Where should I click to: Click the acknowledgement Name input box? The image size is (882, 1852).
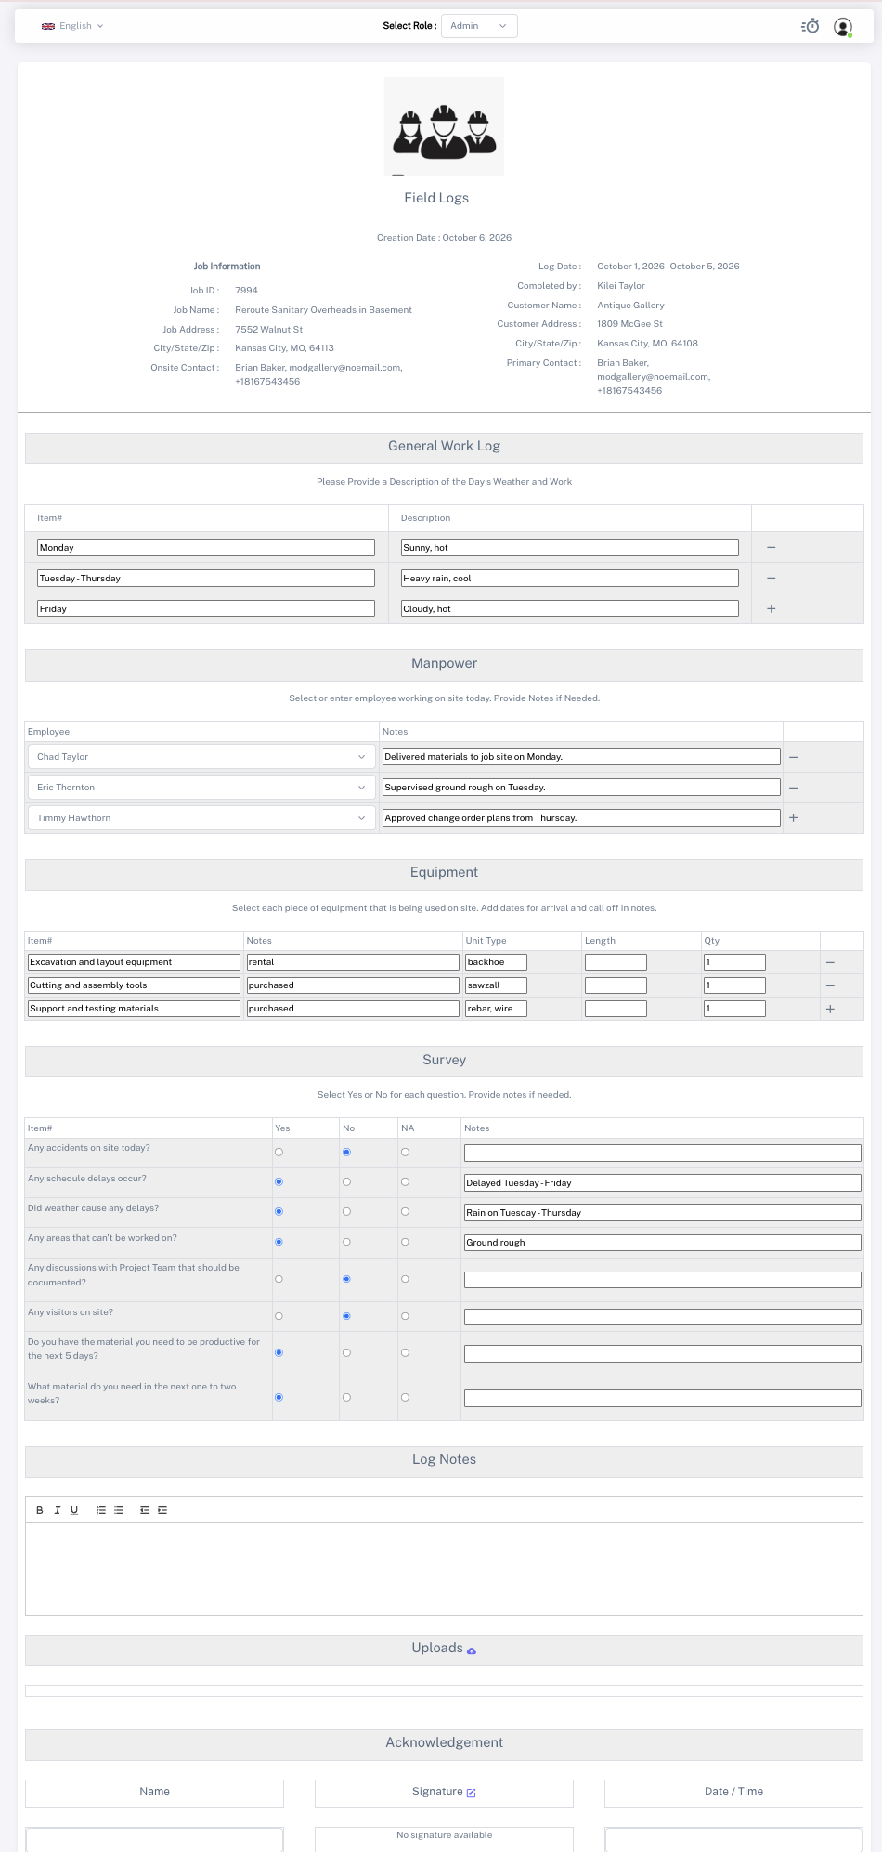[154, 1840]
